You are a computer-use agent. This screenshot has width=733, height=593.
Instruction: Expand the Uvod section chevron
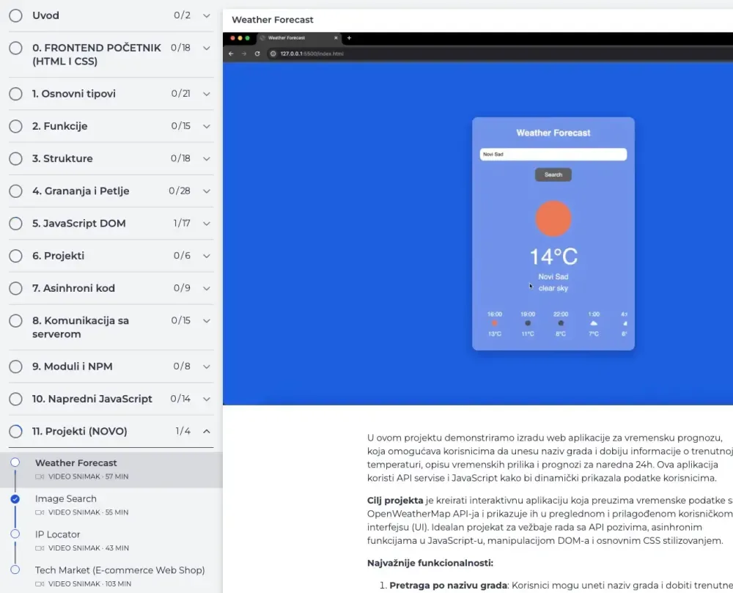click(206, 15)
